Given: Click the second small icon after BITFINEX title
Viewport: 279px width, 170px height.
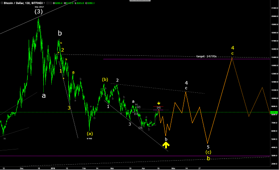Looking at the screenshot, I should click(50, 3).
